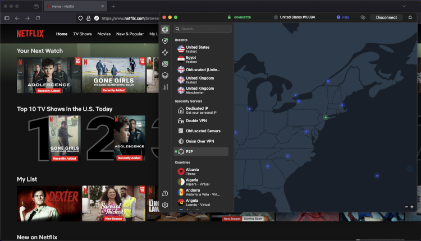
Task: Go forward in the browser
Action: (x=28, y=18)
